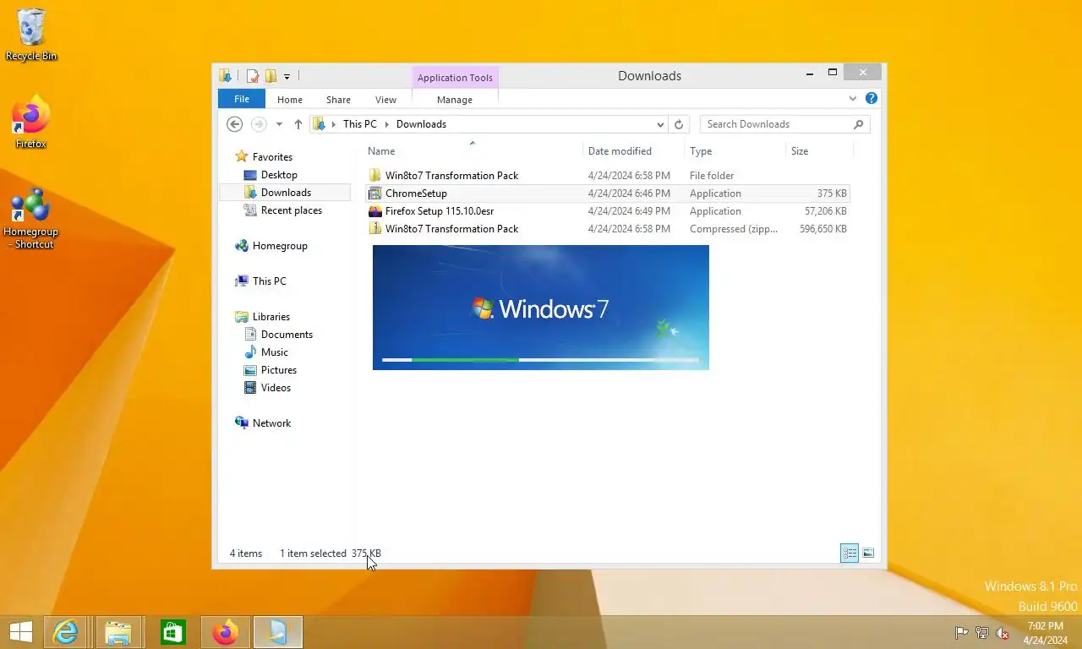Open the Music library
The image size is (1082, 649).
[x=274, y=352]
